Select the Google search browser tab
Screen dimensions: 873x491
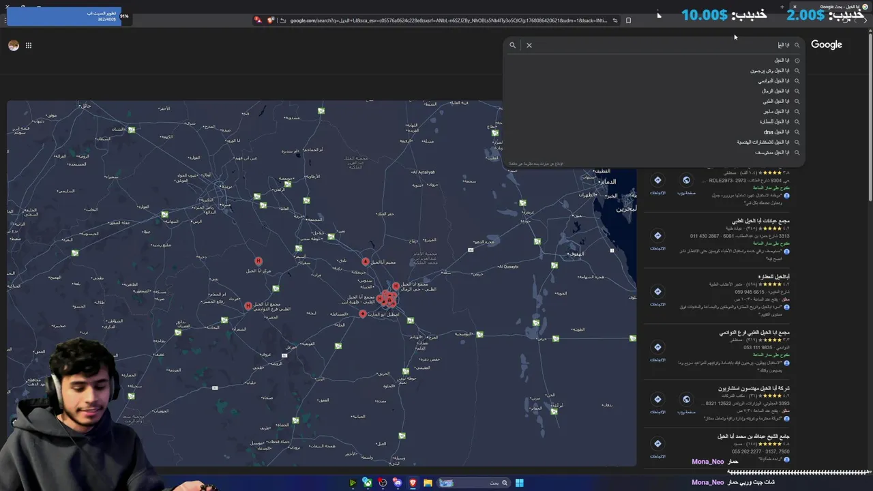829,7
